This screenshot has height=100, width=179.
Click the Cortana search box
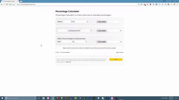pyautogui.click(x=20, y=98)
